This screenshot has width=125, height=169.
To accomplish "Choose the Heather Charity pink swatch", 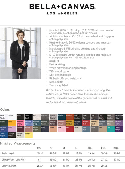I will pyautogui.click(x=20, y=123).
